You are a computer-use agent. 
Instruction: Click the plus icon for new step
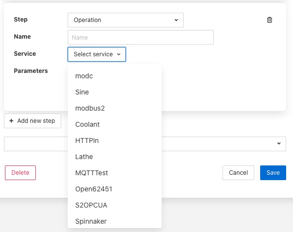coord(11,121)
